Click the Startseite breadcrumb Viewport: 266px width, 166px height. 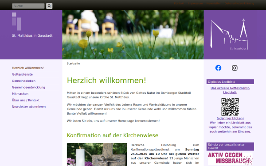pyautogui.click(x=73, y=63)
